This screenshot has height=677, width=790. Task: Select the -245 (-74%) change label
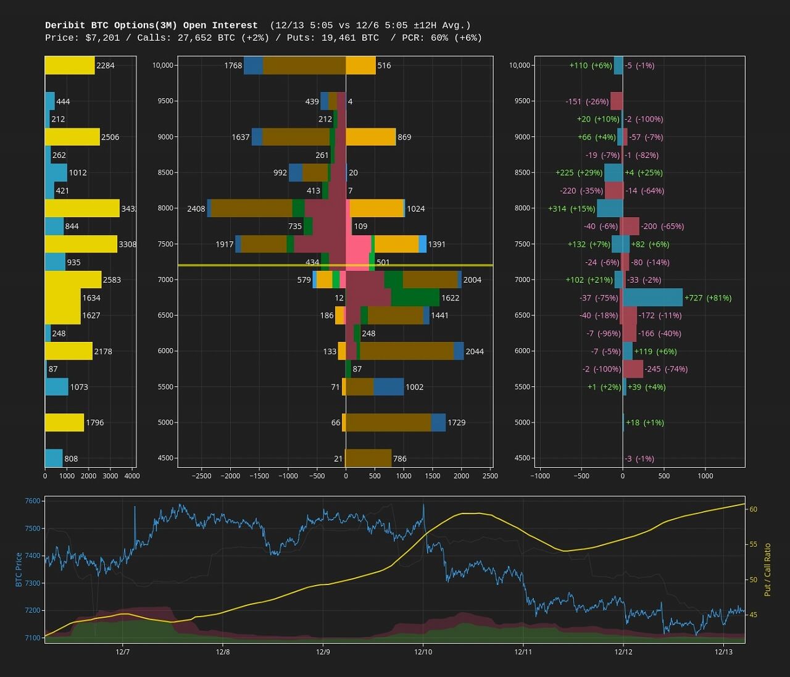[x=665, y=369]
